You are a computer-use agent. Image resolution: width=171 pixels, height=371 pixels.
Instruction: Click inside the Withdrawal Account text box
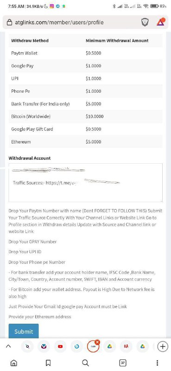point(85,182)
